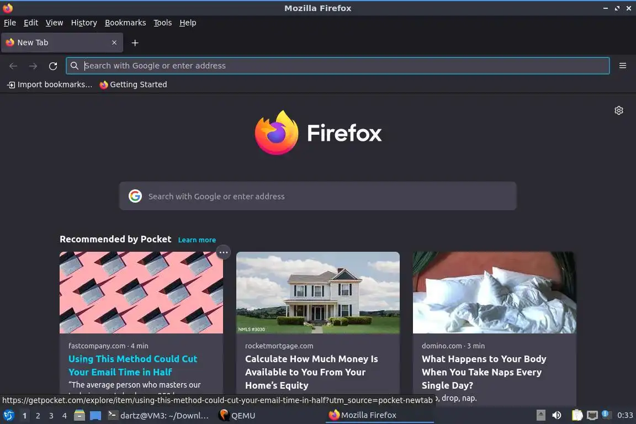Click 'Recommended by Pocket' heading
636x424 pixels.
115,239
